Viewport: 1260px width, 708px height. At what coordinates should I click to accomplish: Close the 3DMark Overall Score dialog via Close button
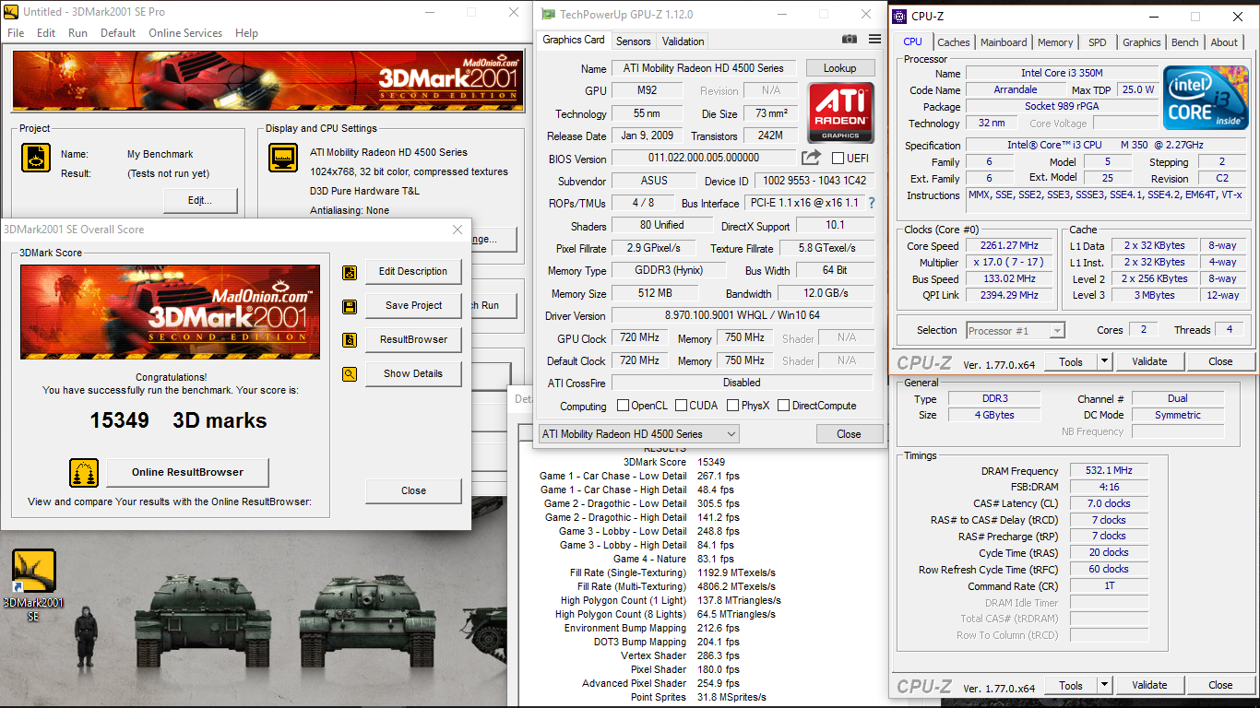pos(413,491)
